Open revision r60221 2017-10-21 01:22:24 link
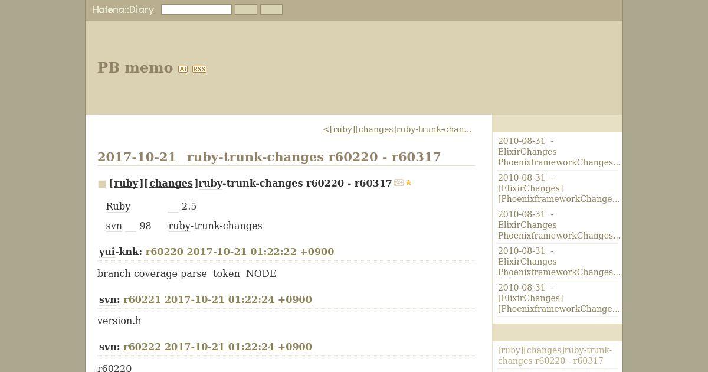This screenshot has width=708, height=372. [218, 299]
